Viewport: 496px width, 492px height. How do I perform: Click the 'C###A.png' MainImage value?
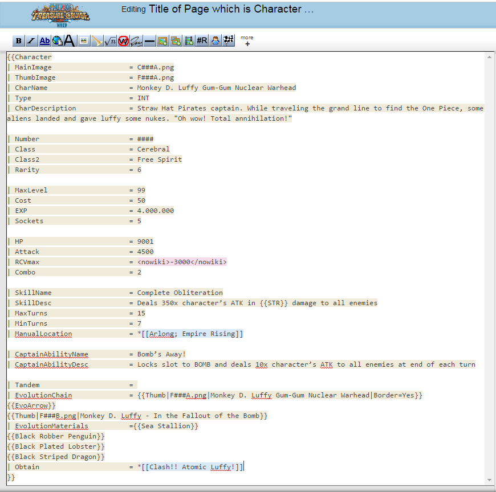click(x=155, y=67)
